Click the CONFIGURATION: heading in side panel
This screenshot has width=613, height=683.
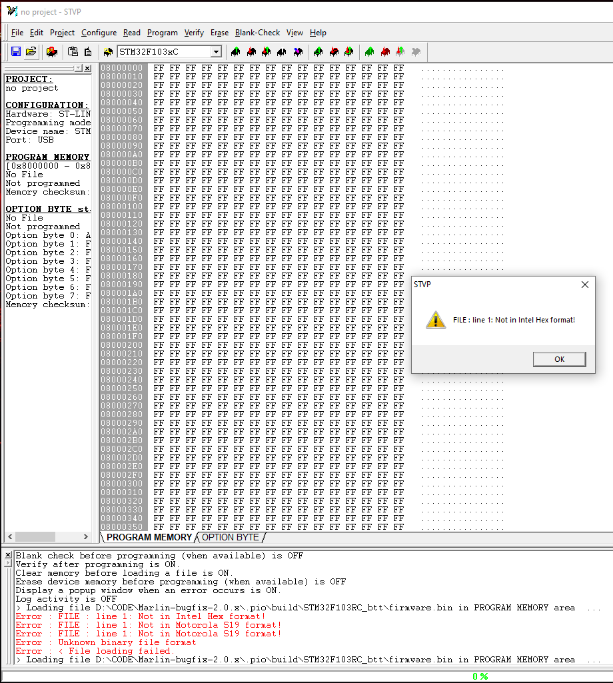[47, 105]
